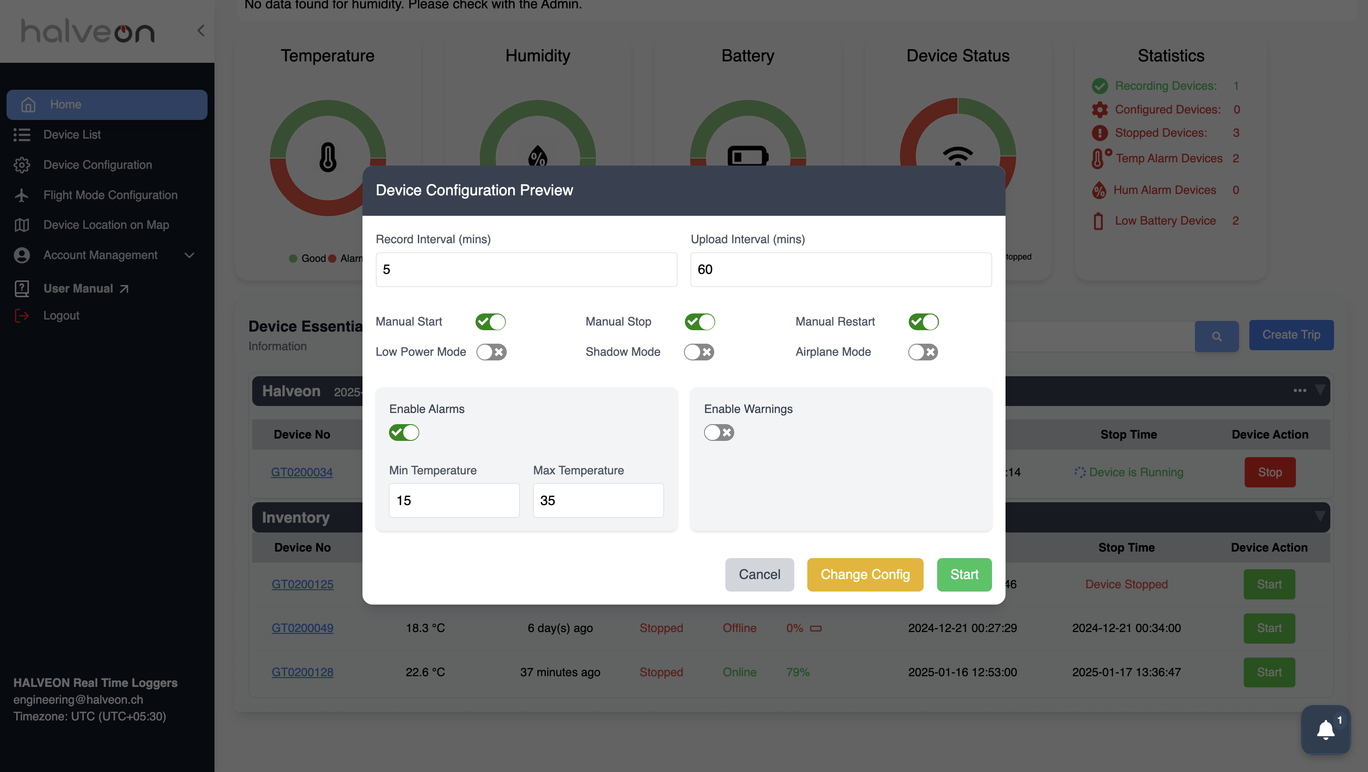
Task: Click the Device Configuration gear icon
Action: pyautogui.click(x=22, y=165)
